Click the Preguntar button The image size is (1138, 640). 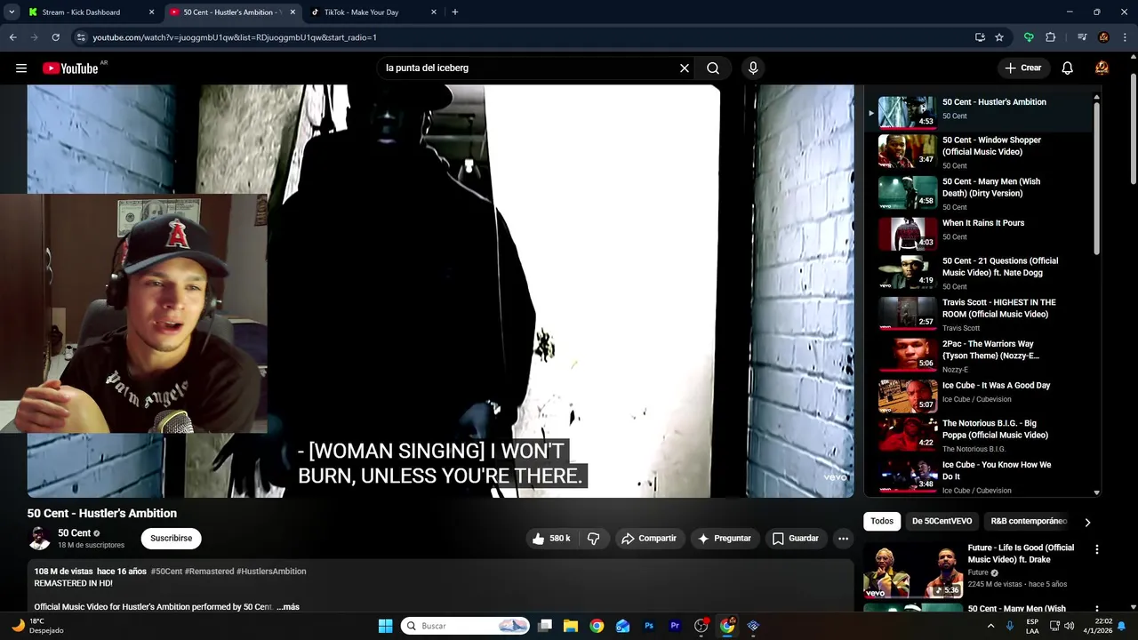(x=725, y=539)
